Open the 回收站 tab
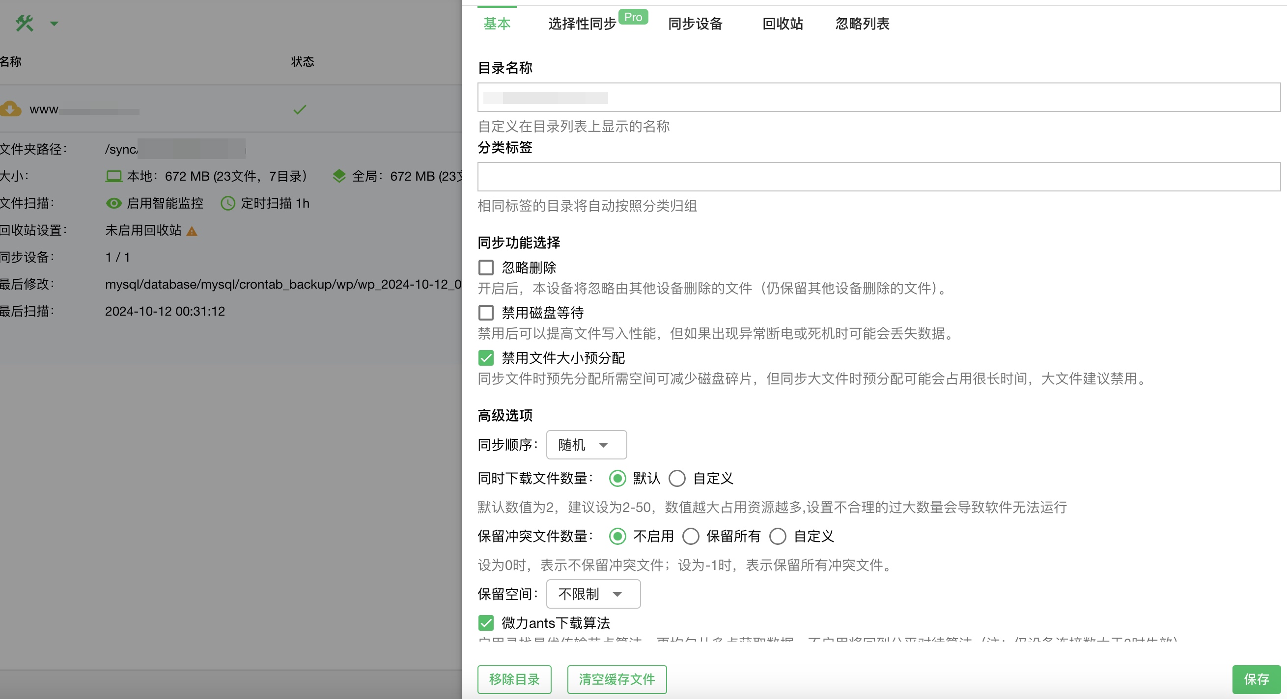 783,24
